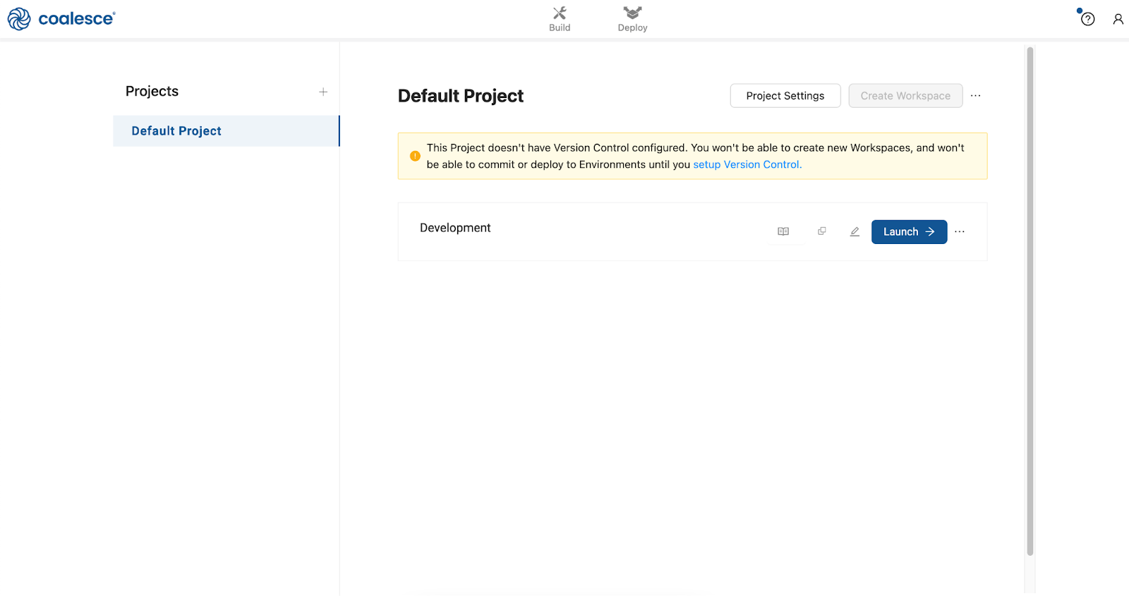Click the Default Project page heading

(x=460, y=96)
